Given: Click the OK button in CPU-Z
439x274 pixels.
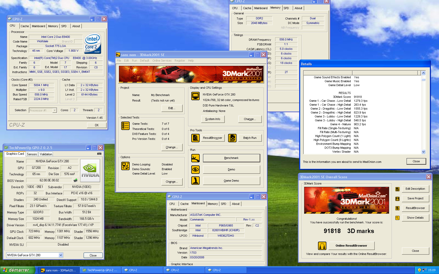Looking at the screenshot, I should [x=97, y=125].
